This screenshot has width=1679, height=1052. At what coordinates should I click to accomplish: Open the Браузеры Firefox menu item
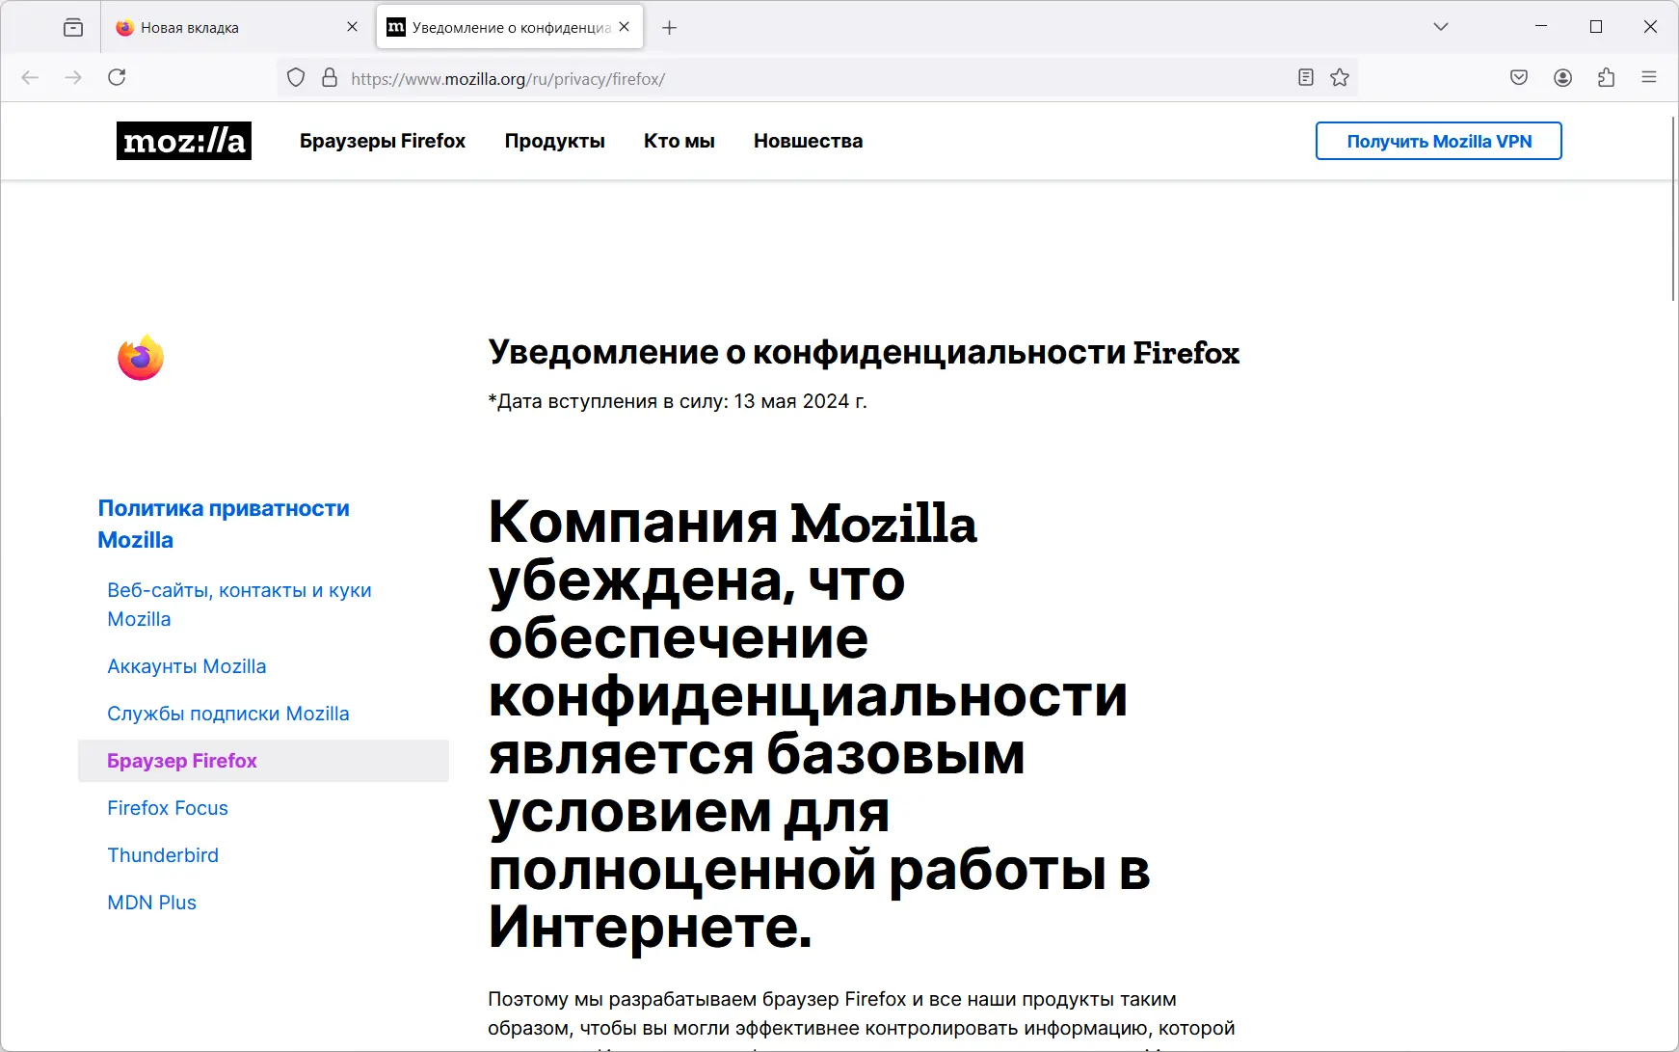point(382,141)
